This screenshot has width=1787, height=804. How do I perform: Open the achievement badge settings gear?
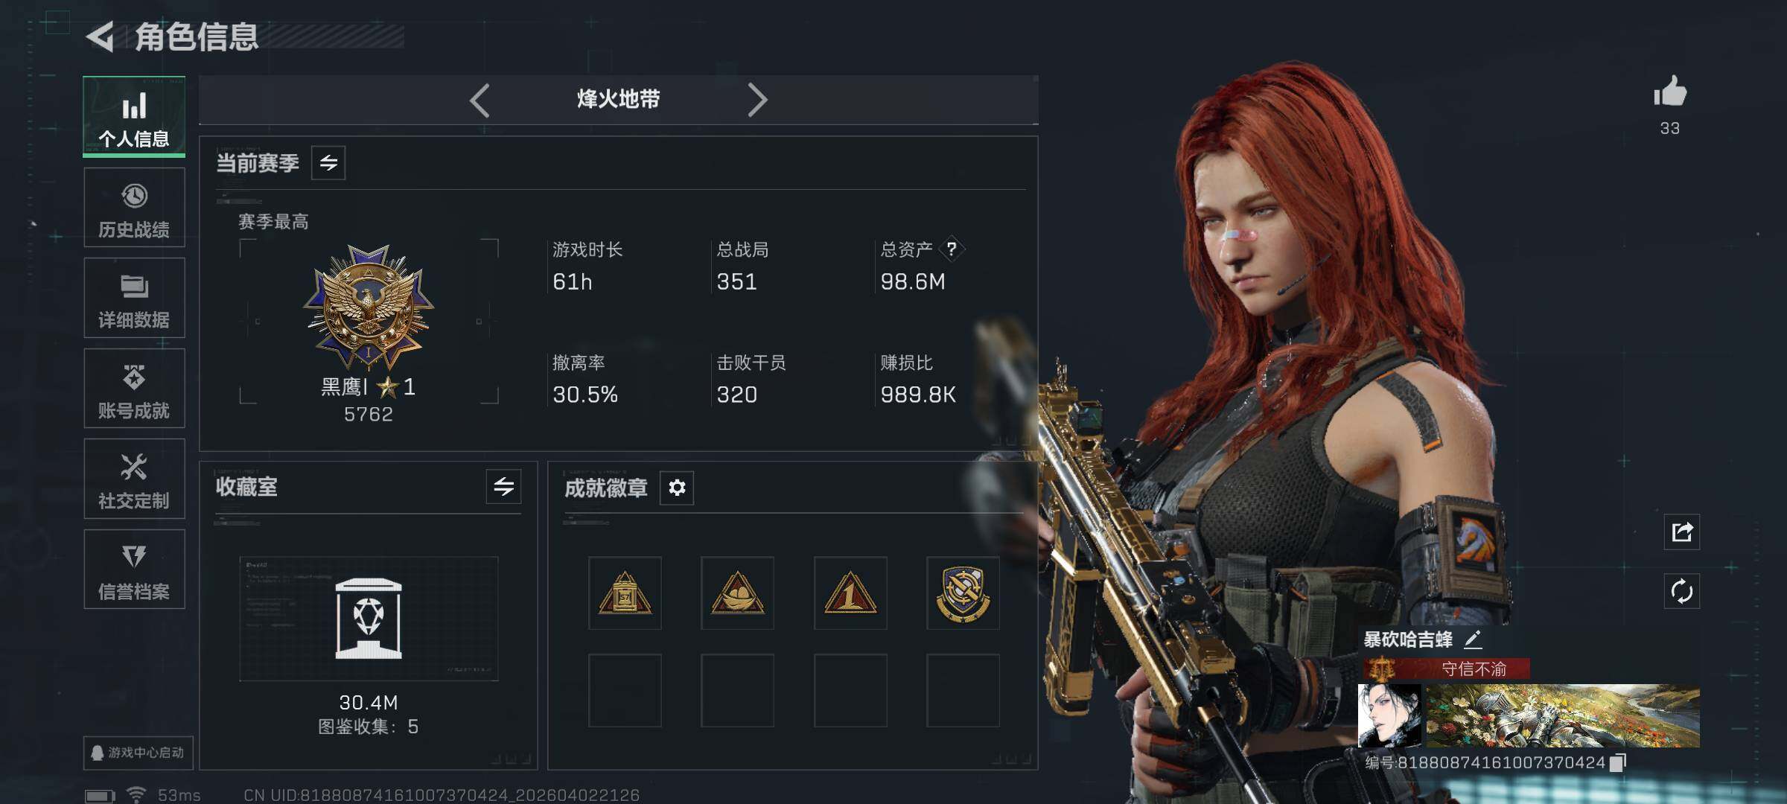[677, 488]
